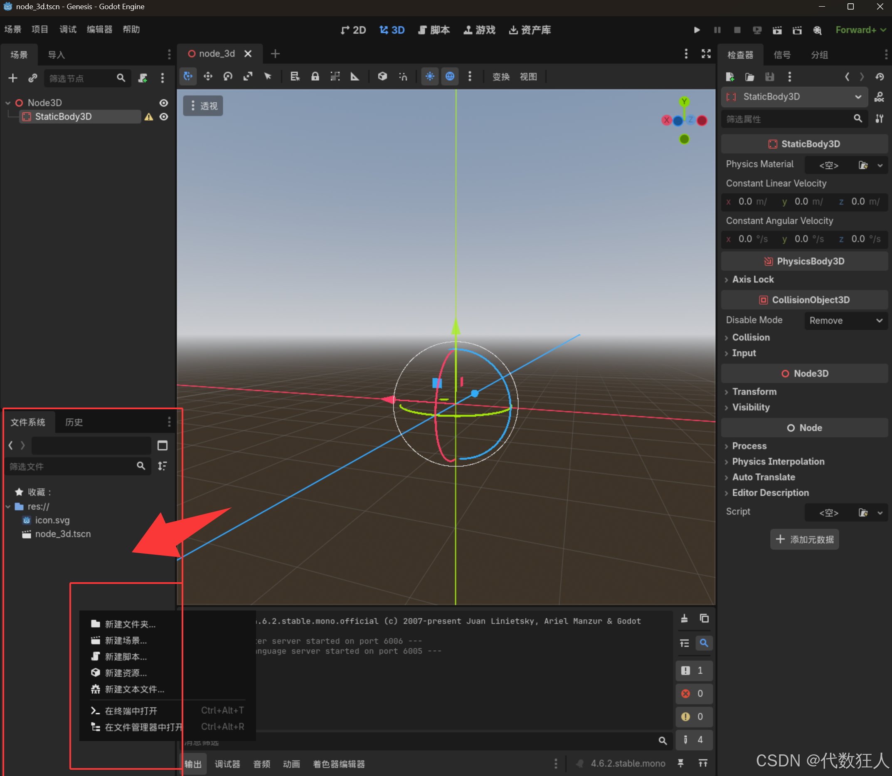
Task: Select the Move mode tool
Action: click(x=208, y=77)
